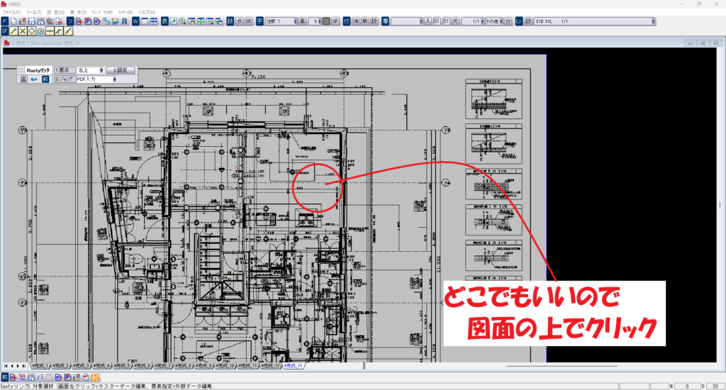Go to the first sheet tab arrow
Image resolution: width=726 pixels, height=390 pixels.
(x=6, y=366)
